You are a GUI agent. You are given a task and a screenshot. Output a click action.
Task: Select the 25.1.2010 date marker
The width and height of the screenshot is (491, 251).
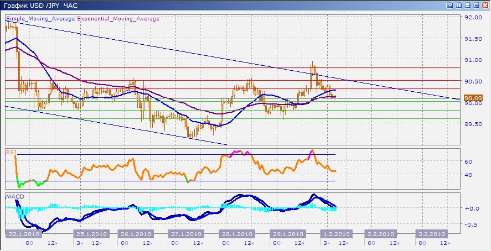point(90,234)
